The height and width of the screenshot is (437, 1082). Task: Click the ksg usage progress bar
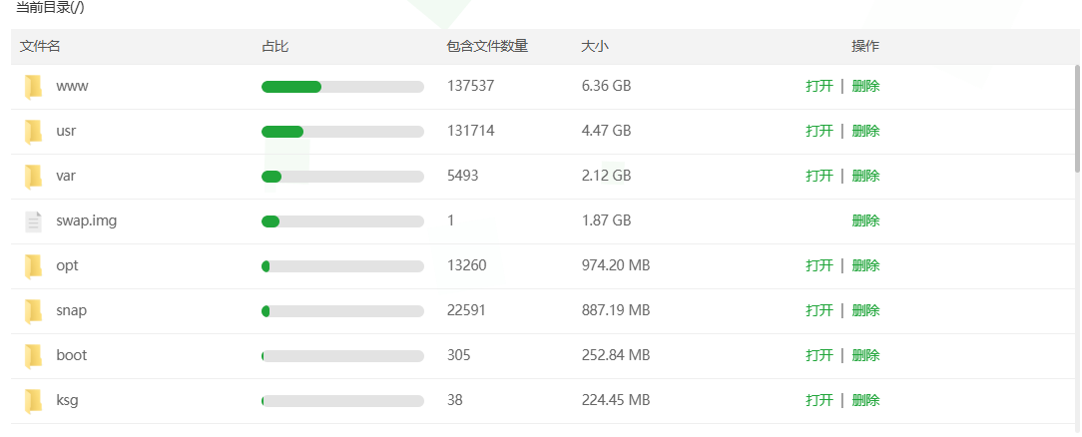[342, 401]
